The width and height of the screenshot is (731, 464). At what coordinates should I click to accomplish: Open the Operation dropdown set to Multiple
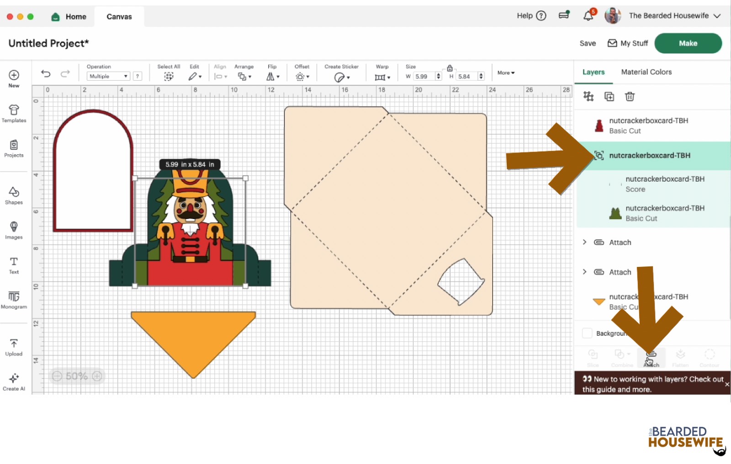tap(108, 76)
